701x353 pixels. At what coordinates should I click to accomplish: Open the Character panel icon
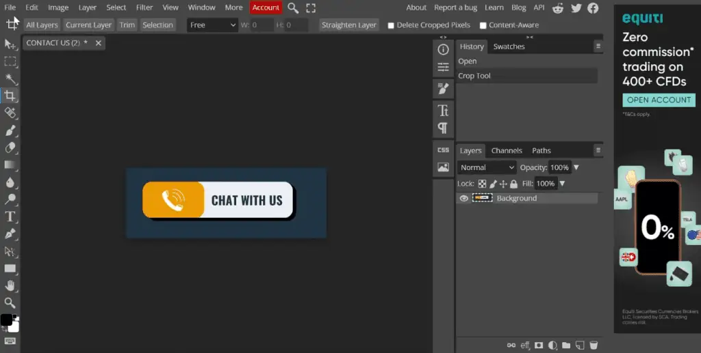click(x=443, y=110)
